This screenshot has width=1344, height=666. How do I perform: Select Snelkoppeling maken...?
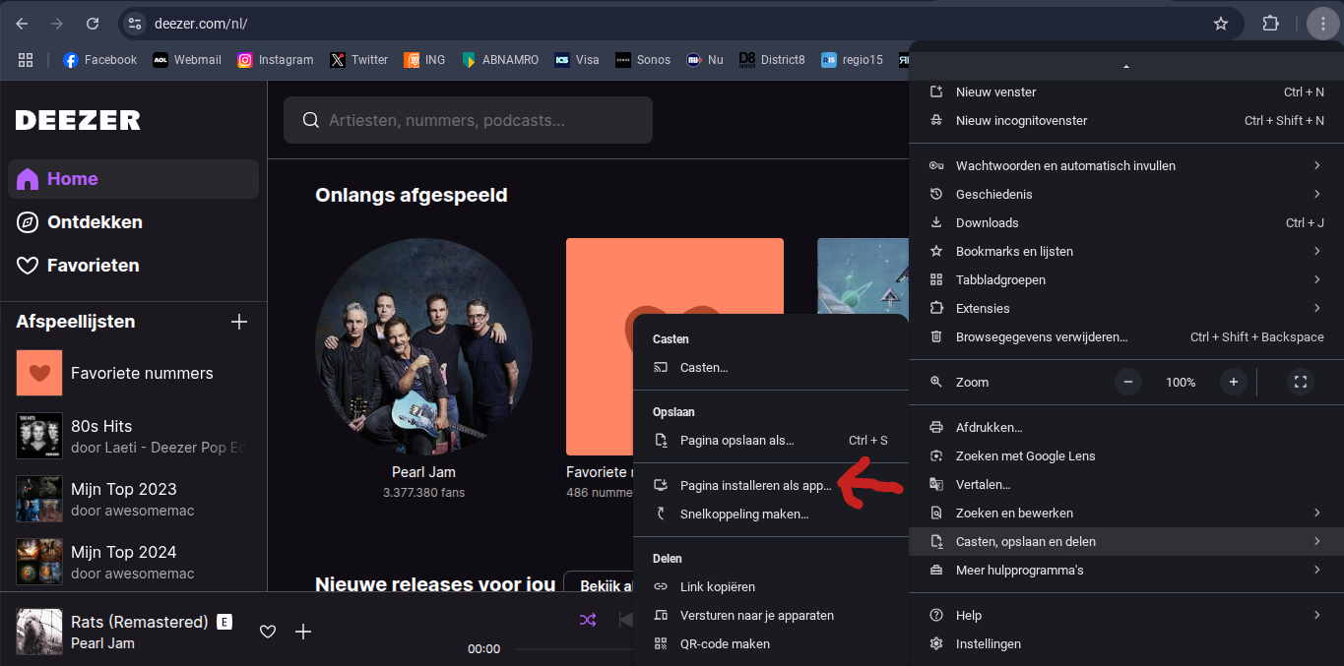click(x=770, y=514)
